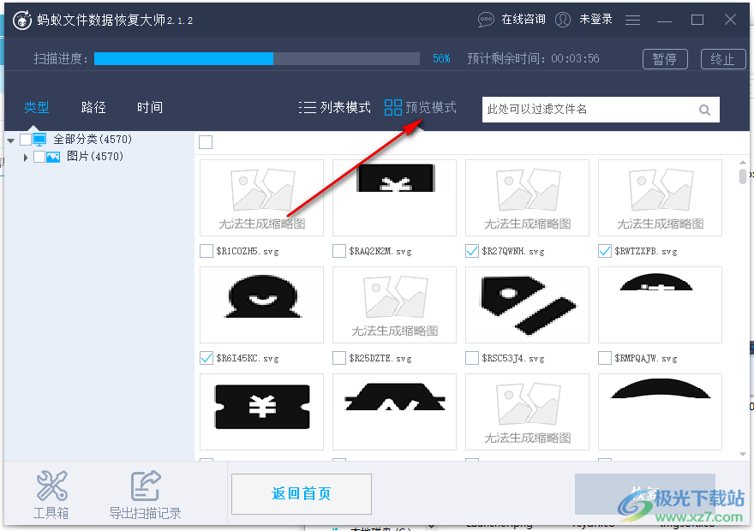Open the 工具箱 toolbox icon
Screen dimensions: 754x531
(51, 486)
